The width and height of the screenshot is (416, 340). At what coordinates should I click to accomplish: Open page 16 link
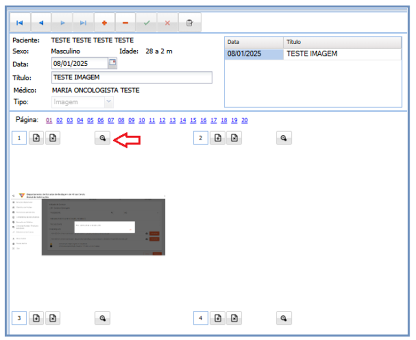click(204, 120)
